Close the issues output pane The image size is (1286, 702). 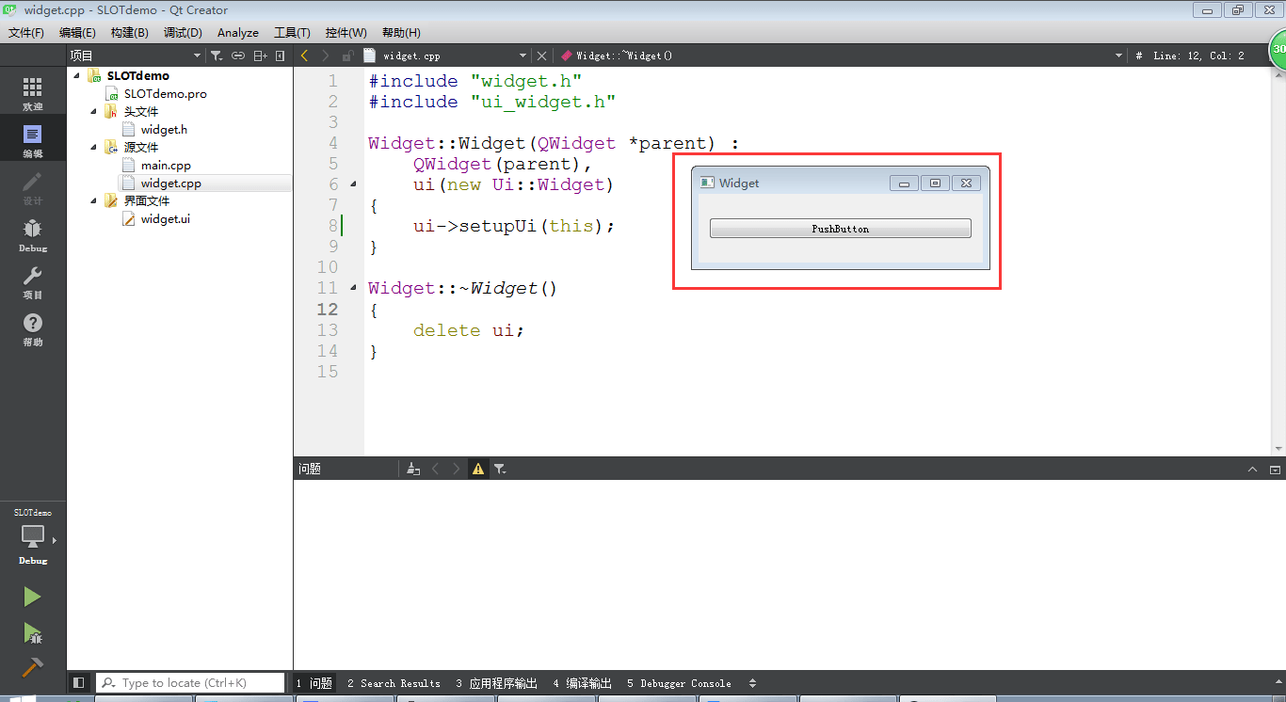pos(1275,469)
